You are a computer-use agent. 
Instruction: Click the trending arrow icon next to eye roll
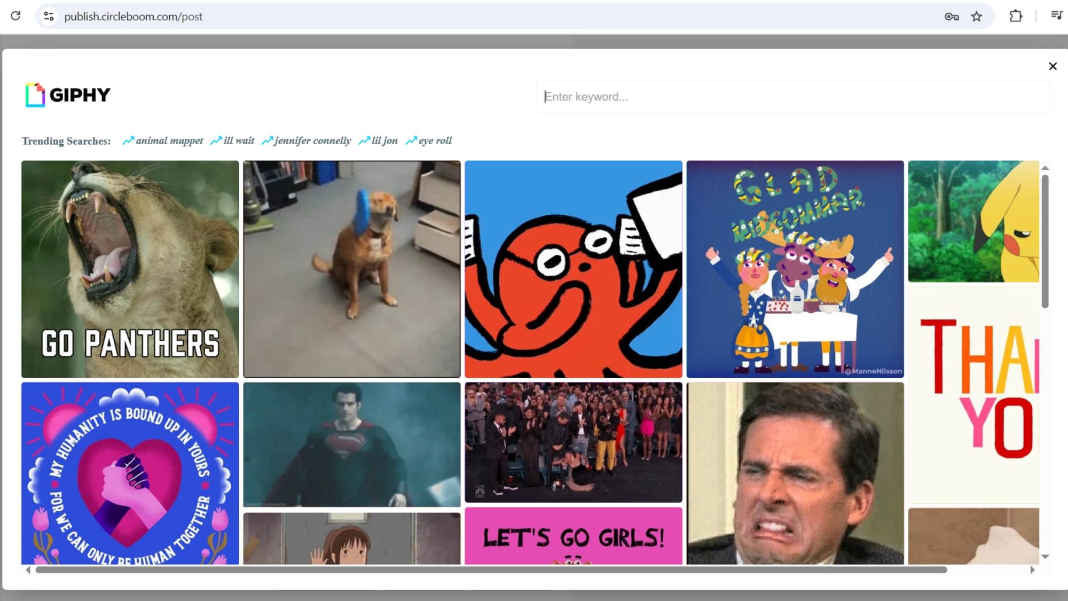pos(410,141)
